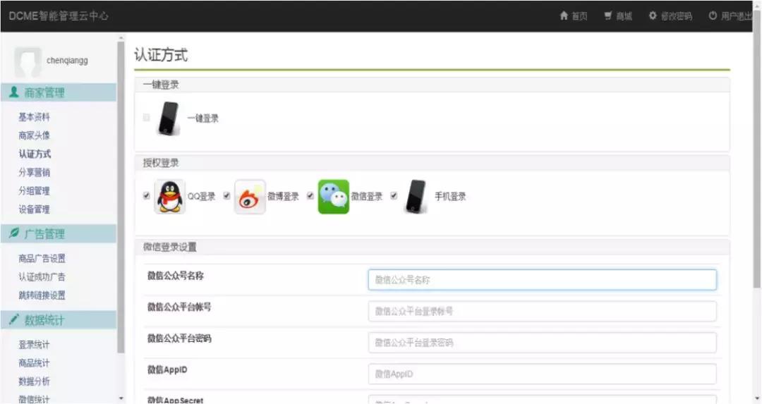The image size is (762, 404).
Task: Click the WeChat green logo icon
Action: (333, 197)
